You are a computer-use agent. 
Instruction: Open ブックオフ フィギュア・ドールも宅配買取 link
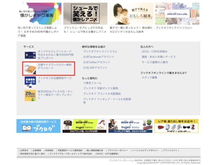[x=107, y=101]
